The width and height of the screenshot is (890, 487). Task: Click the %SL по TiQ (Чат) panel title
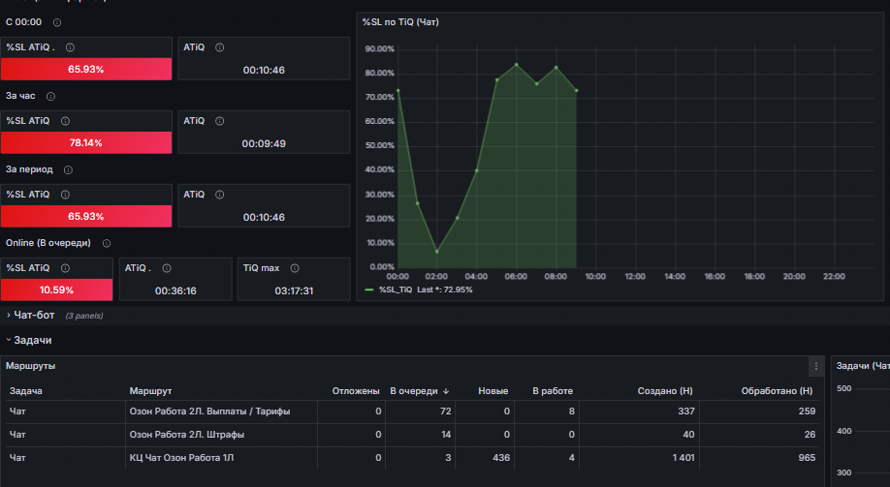coord(400,22)
